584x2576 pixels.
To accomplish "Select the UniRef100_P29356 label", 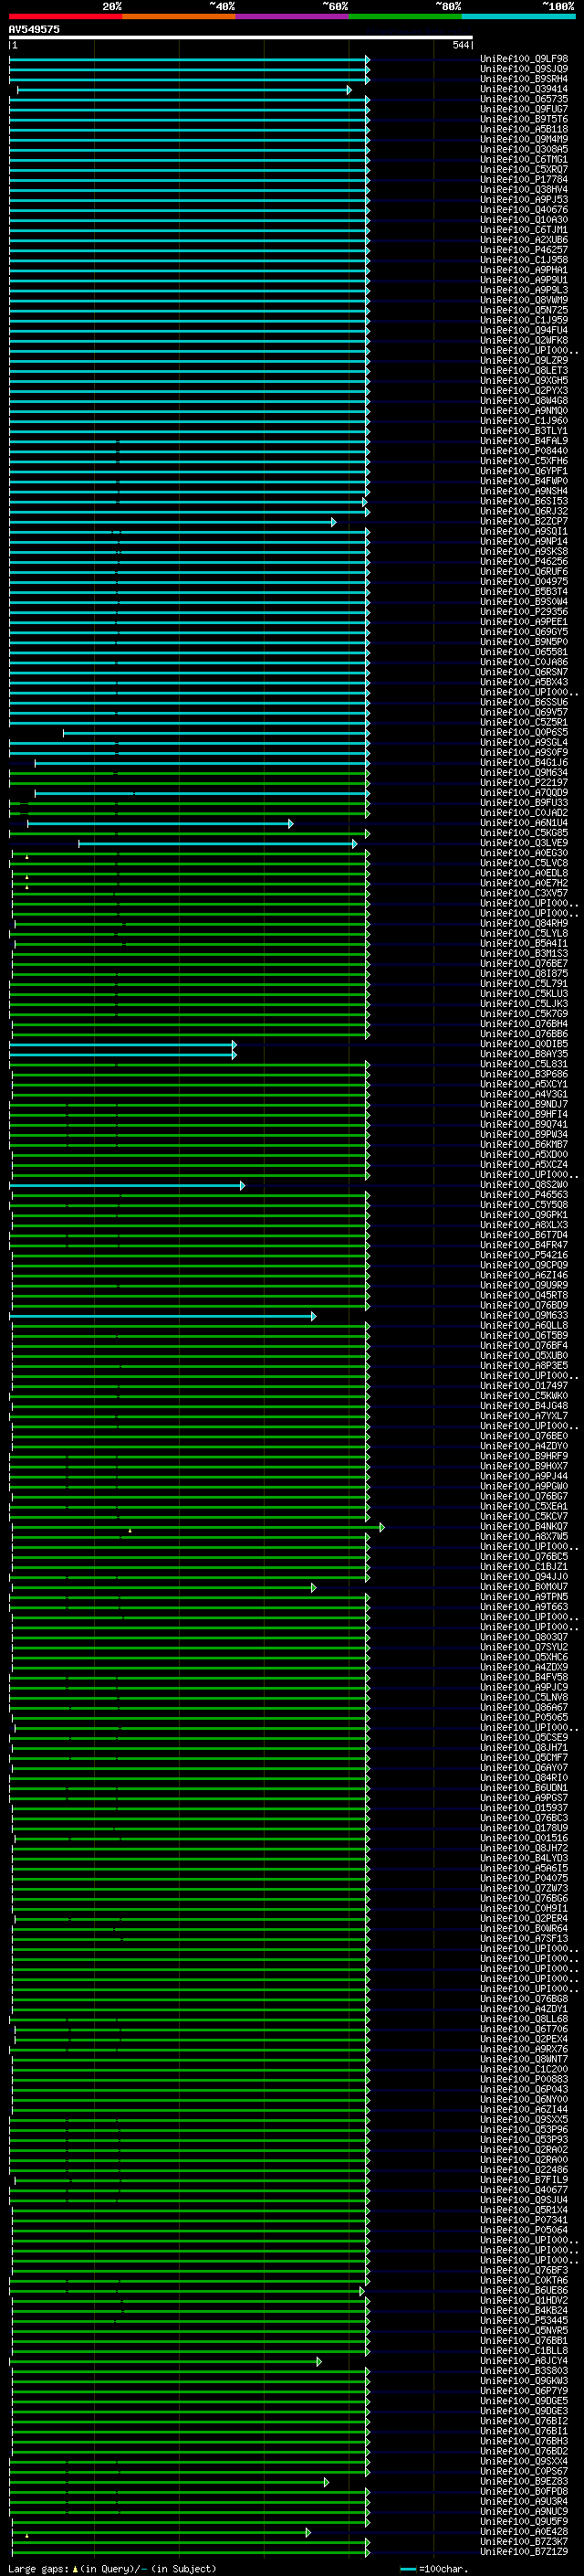I will coord(523,612).
